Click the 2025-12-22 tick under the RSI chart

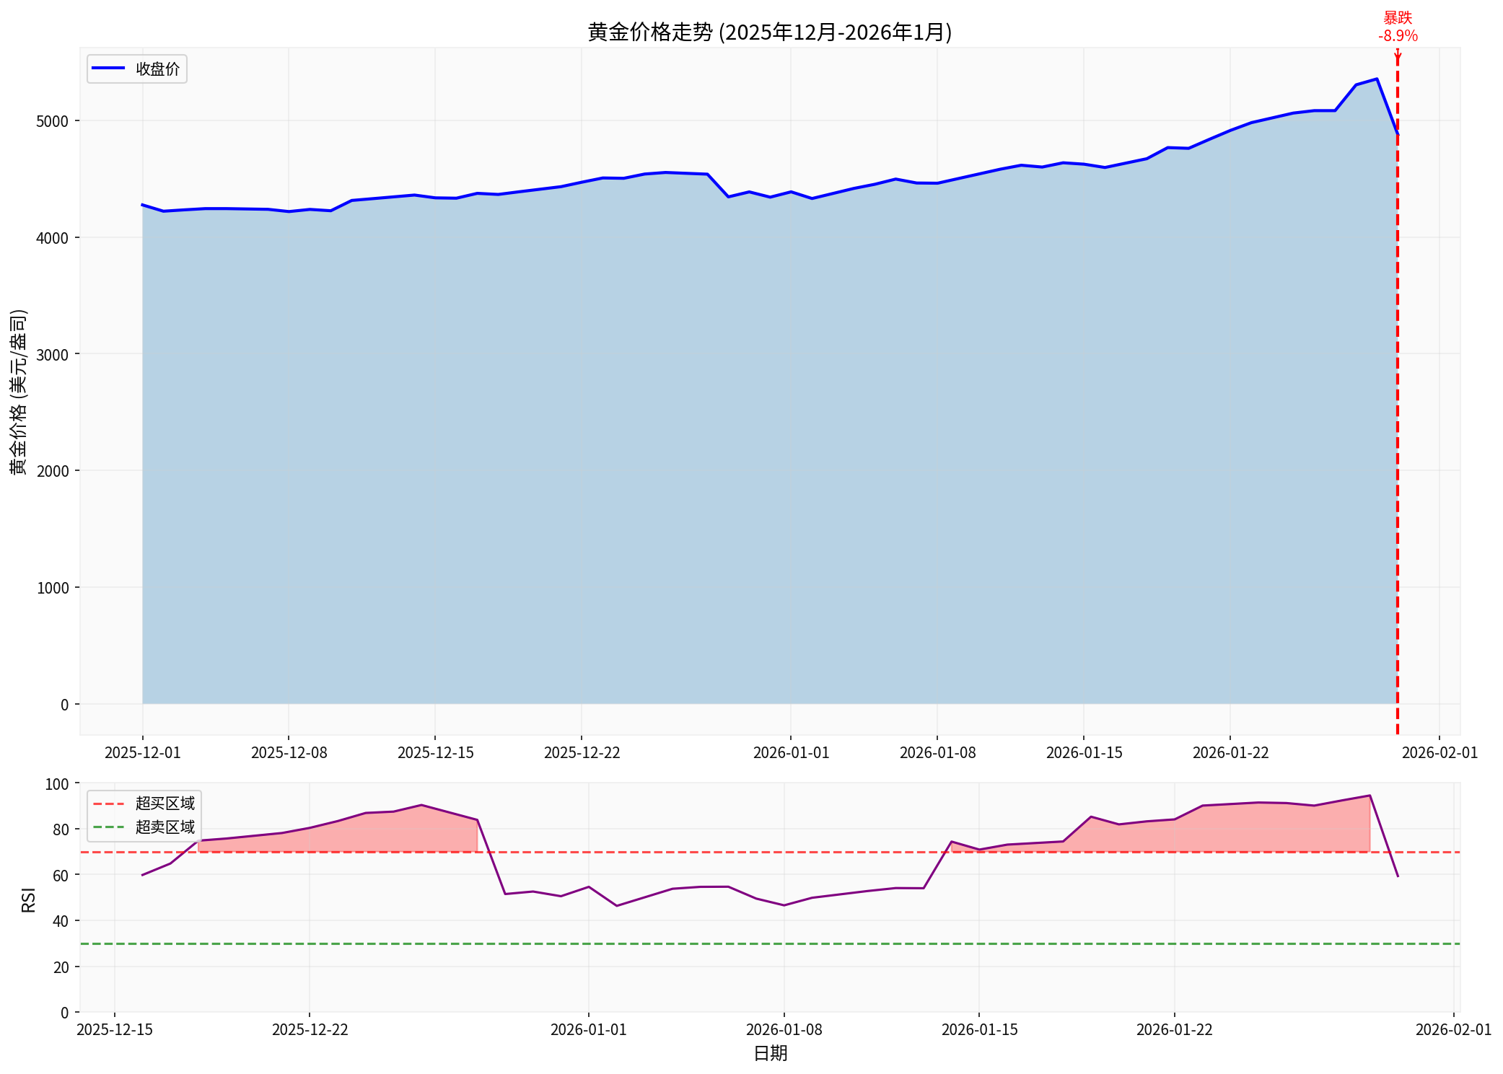coord(310,1030)
